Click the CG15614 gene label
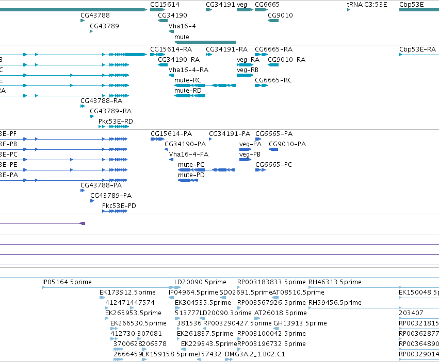The height and width of the screenshot is (362, 439). pyautogui.click(x=165, y=5)
